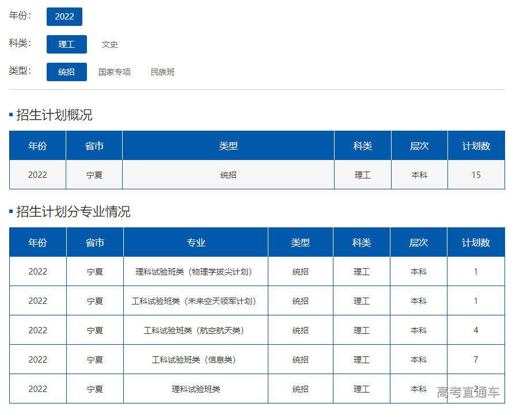Screen dimensions: 516x415
Task: Click the overview plan count 15 cell
Action: pyautogui.click(x=476, y=175)
